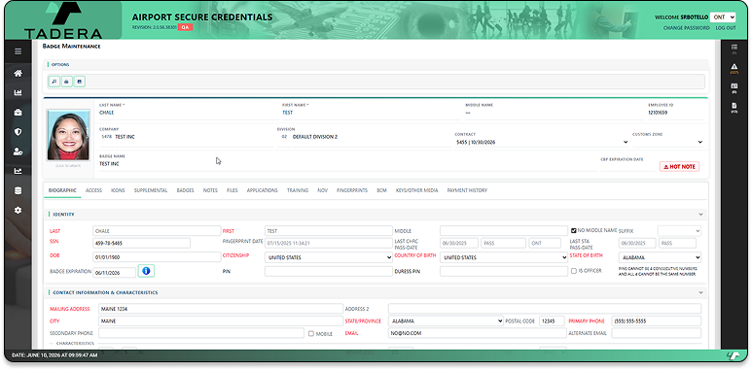The image size is (752, 370).
Task: Switch to the Training tab
Action: pos(298,190)
